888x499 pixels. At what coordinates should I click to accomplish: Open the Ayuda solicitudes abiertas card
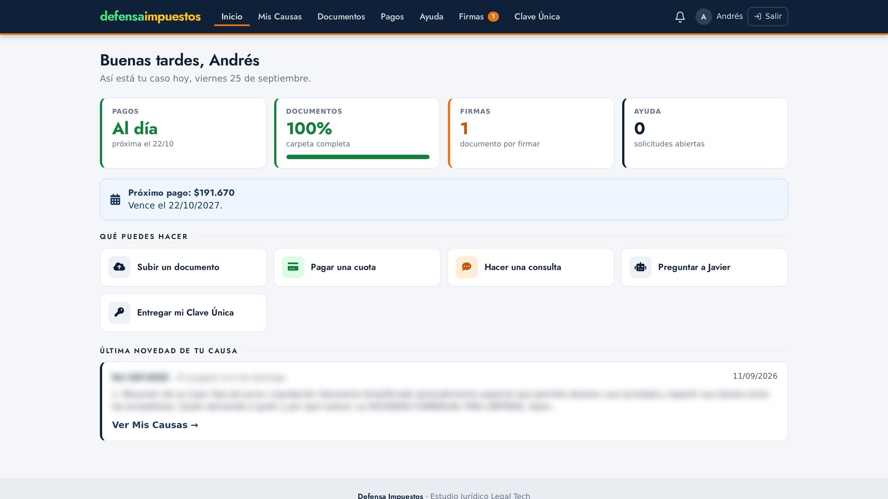(705, 133)
